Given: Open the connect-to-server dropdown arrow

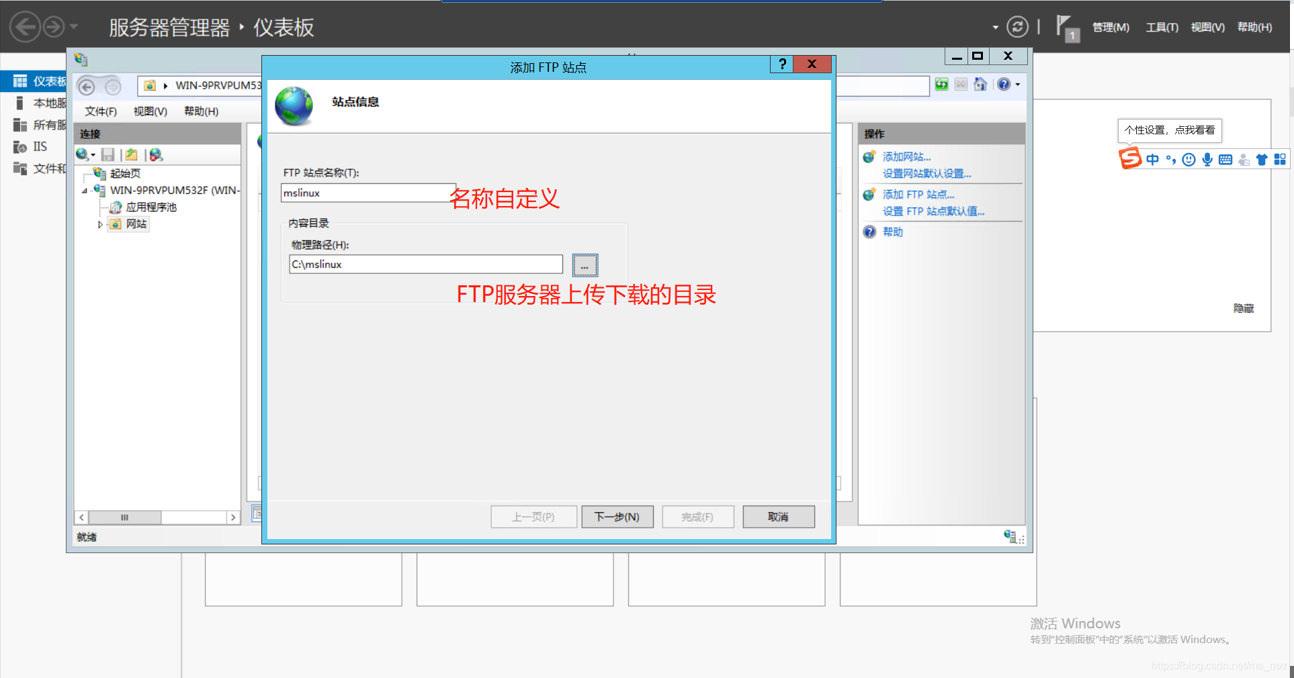Looking at the screenshot, I should [x=93, y=154].
